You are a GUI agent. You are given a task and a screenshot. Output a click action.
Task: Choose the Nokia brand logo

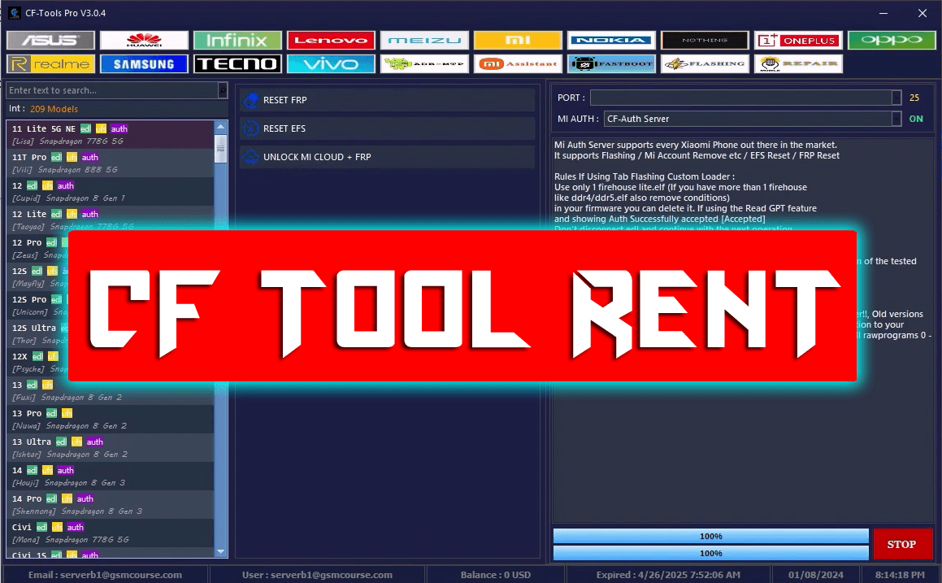click(x=611, y=41)
